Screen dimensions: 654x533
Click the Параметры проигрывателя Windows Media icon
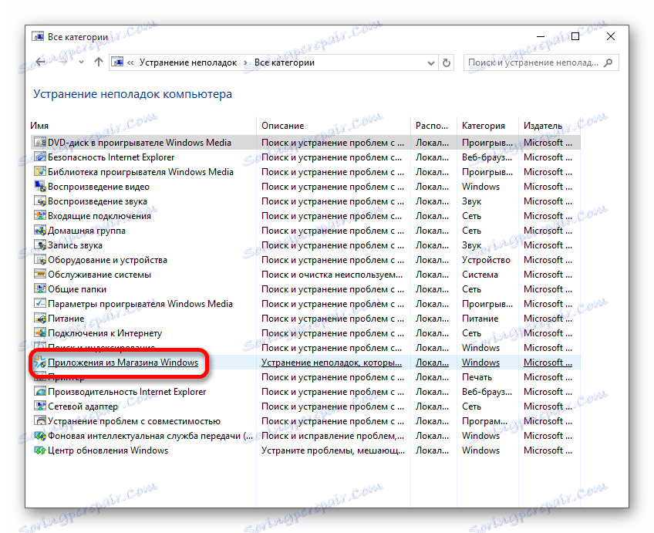39,304
